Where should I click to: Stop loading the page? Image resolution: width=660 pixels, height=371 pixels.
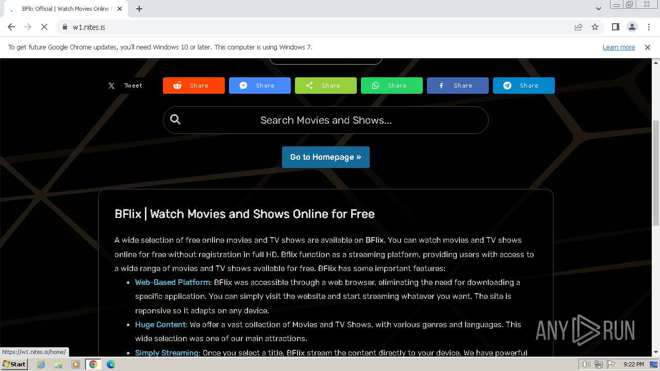(44, 27)
